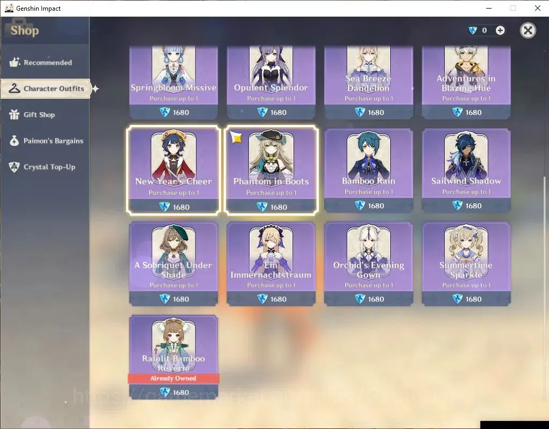
Task: Select the New Year's Cheer outfit
Action: [174, 170]
